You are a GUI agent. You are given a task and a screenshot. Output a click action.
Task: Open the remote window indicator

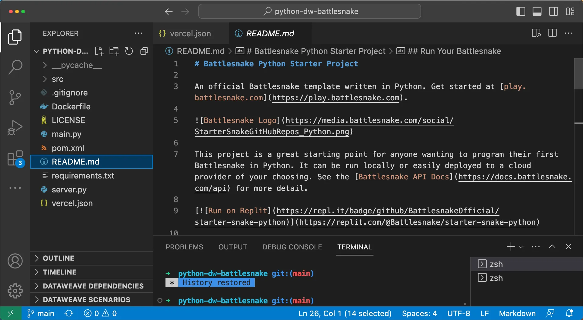tap(11, 313)
